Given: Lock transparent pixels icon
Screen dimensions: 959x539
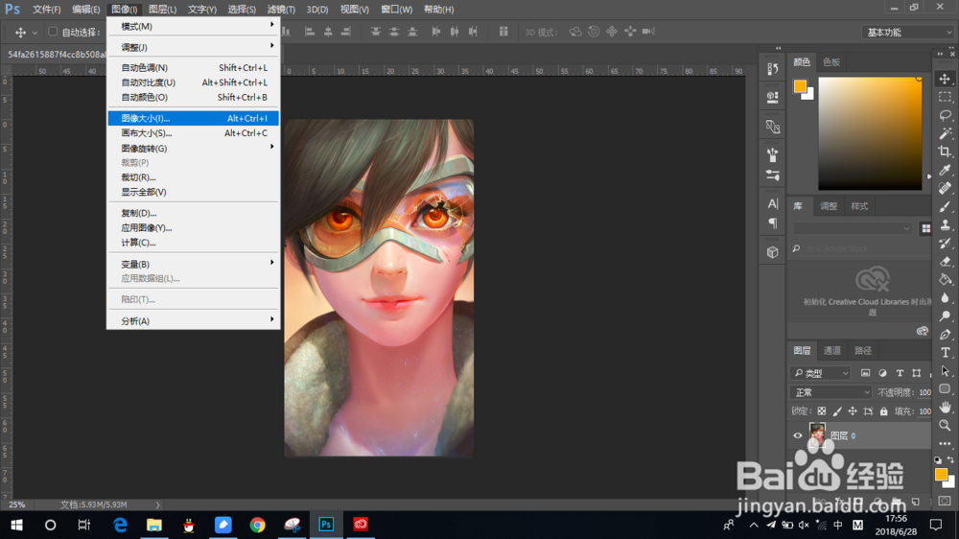Looking at the screenshot, I should 822,411.
